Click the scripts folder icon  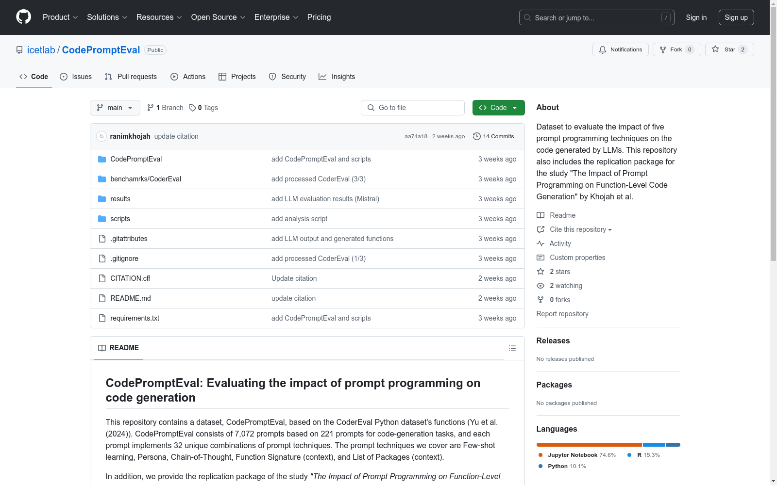[102, 219]
